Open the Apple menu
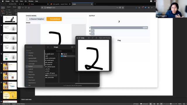Screen dimensions: 187x105 point(3,1)
